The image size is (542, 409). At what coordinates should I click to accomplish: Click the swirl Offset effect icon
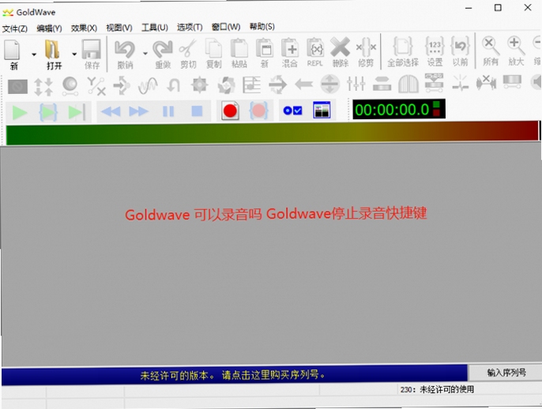(x=226, y=85)
